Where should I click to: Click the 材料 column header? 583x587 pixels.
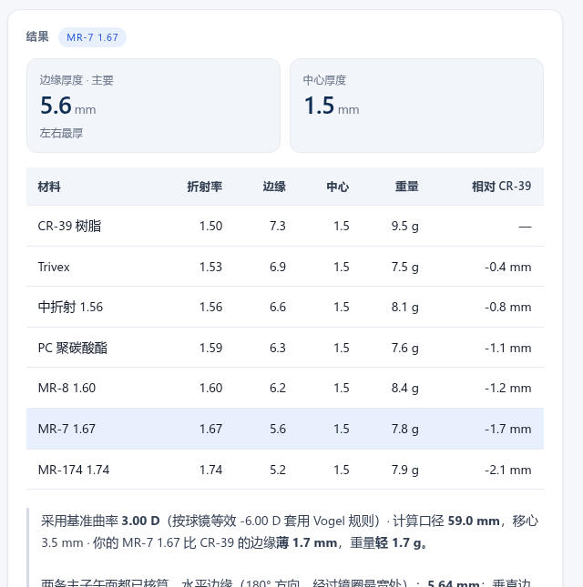[49, 187]
